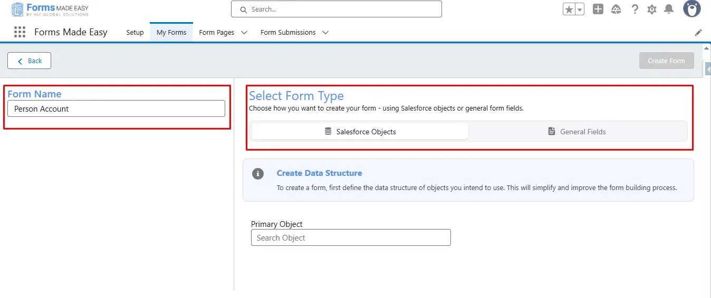Image resolution: width=711 pixels, height=298 pixels.
Task: Go to the Setup tab
Action: click(x=135, y=33)
